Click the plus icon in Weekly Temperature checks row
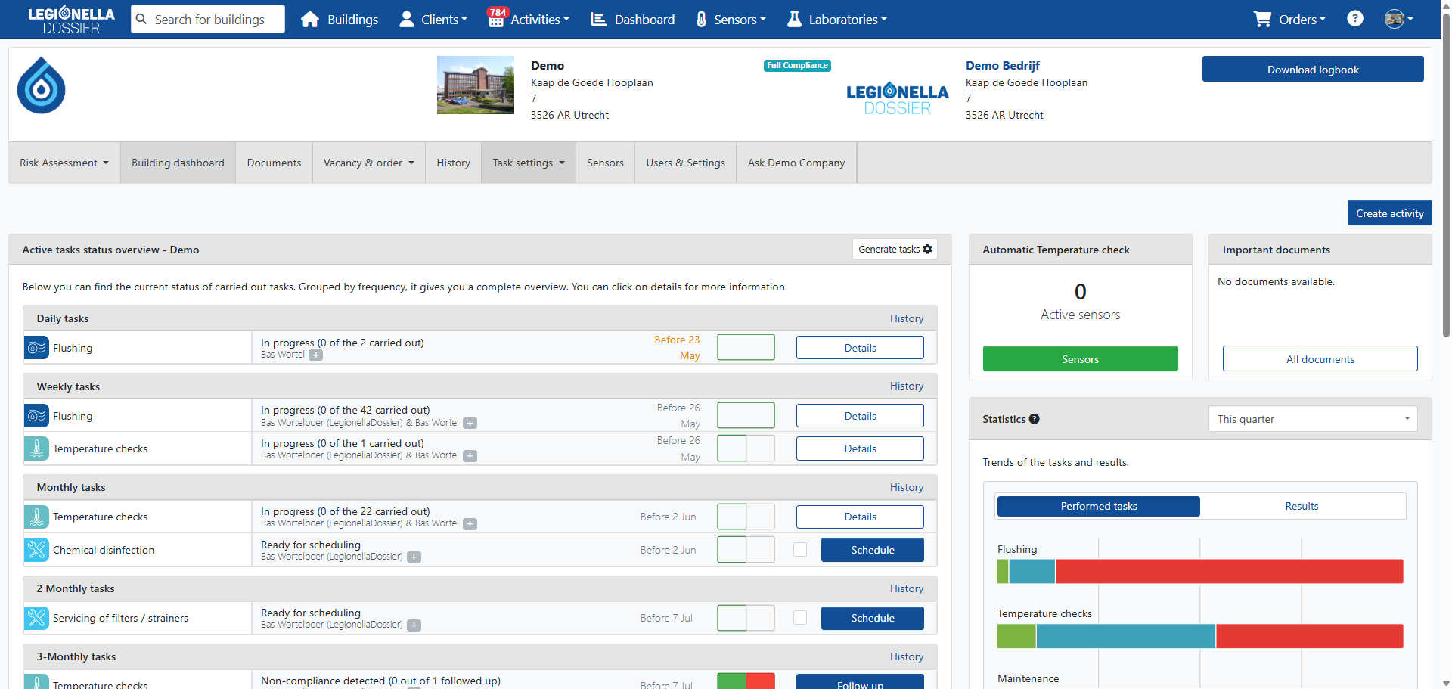 (470, 456)
